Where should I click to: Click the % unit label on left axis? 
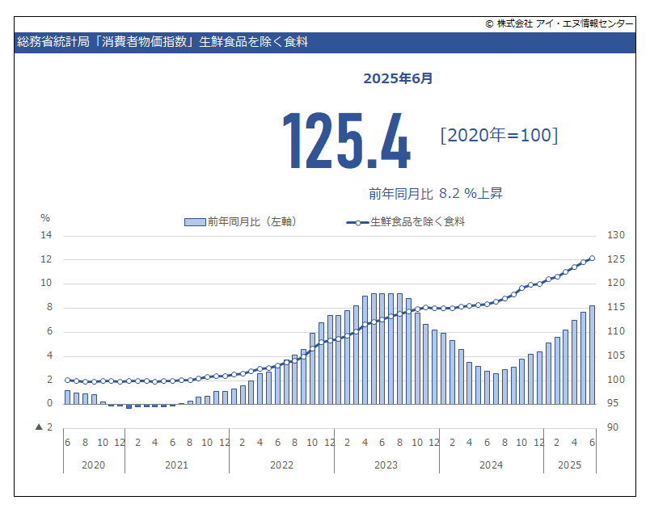pos(45,218)
